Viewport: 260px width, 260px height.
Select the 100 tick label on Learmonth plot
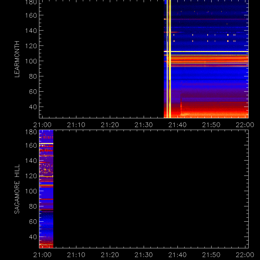point(31,61)
